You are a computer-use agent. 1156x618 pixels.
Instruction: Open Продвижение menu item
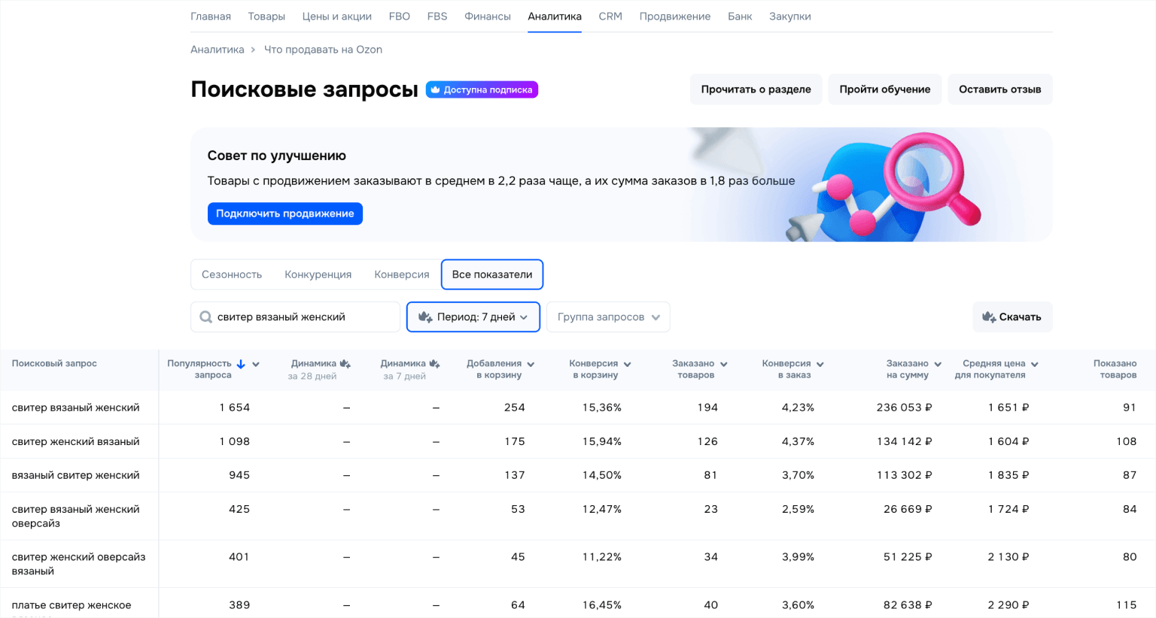(675, 17)
